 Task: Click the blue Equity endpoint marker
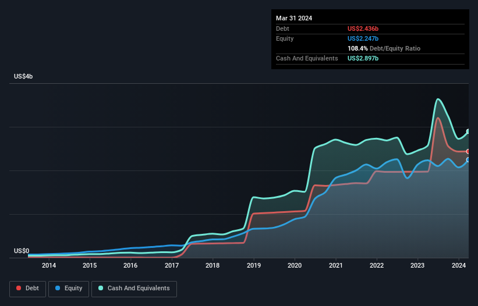click(468, 160)
